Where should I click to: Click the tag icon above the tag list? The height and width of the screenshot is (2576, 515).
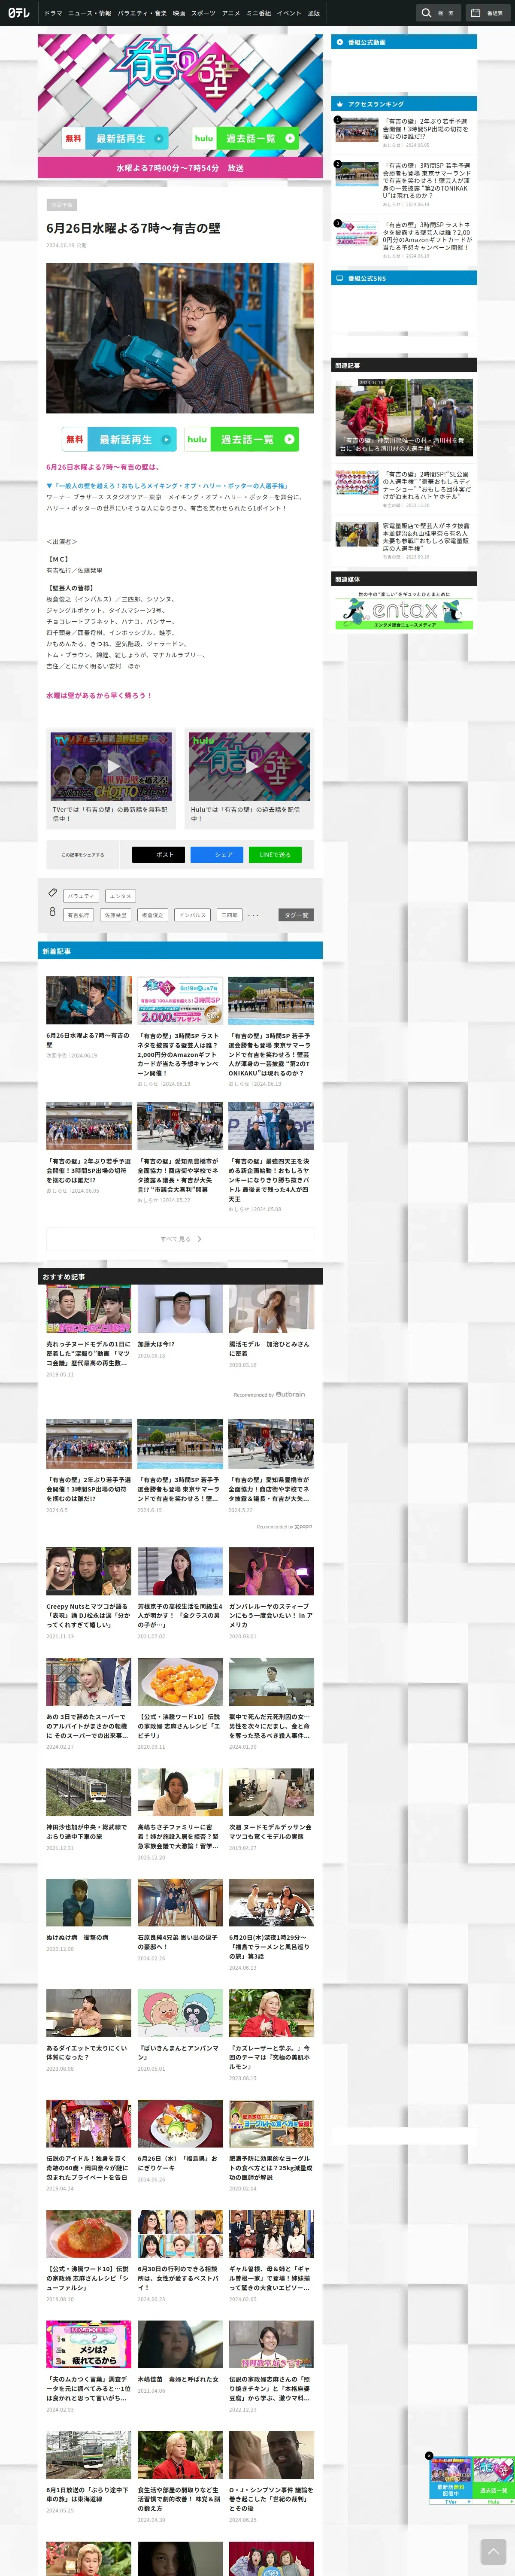[x=53, y=892]
